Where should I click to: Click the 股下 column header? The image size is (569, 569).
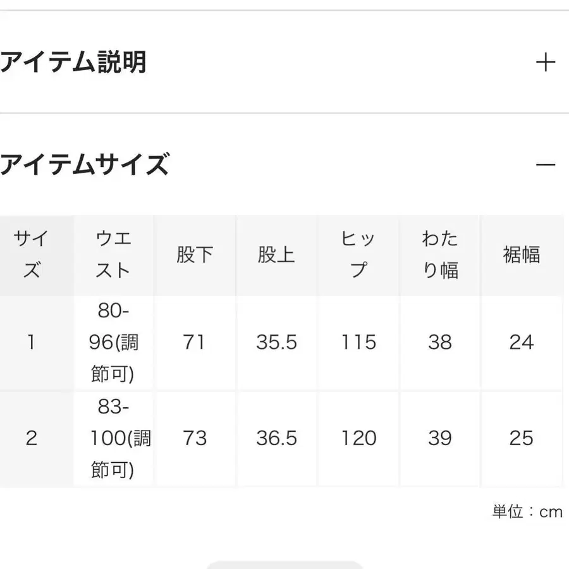click(x=195, y=255)
